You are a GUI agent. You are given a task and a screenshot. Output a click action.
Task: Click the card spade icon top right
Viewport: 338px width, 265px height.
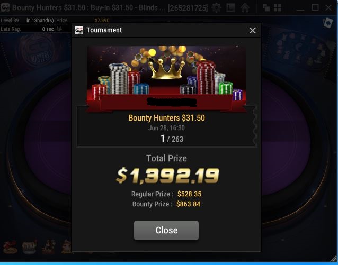[x=328, y=23]
